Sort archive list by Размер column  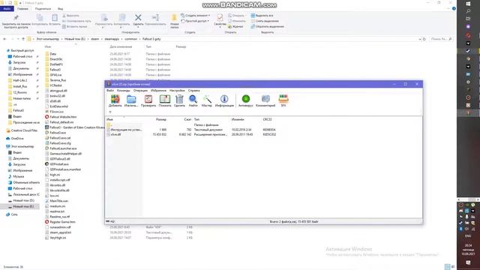(x=161, y=119)
